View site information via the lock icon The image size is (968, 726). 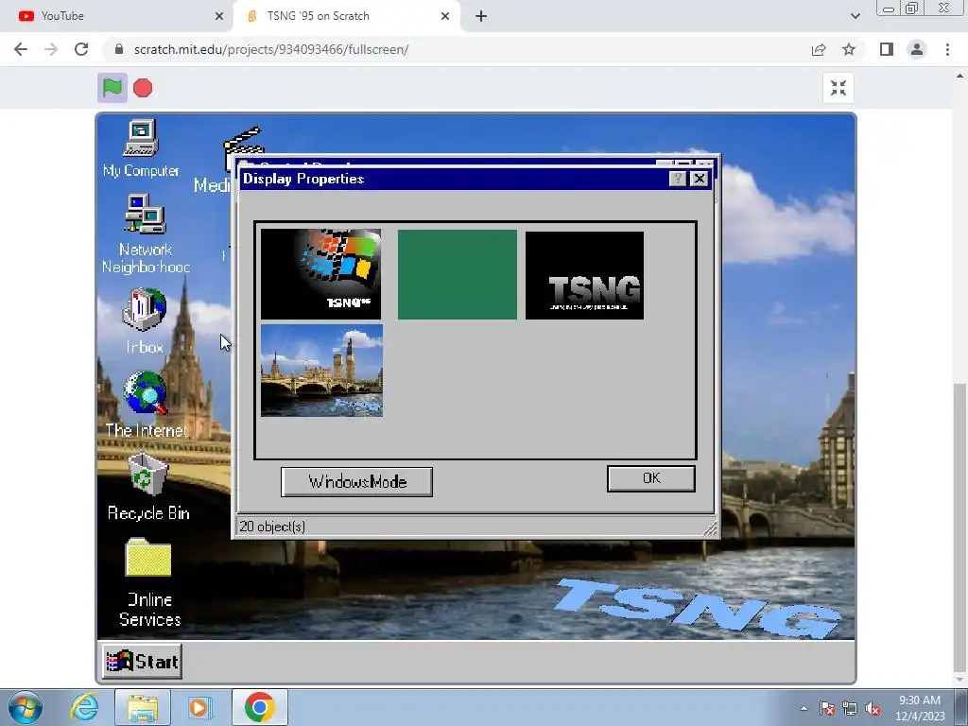point(119,49)
